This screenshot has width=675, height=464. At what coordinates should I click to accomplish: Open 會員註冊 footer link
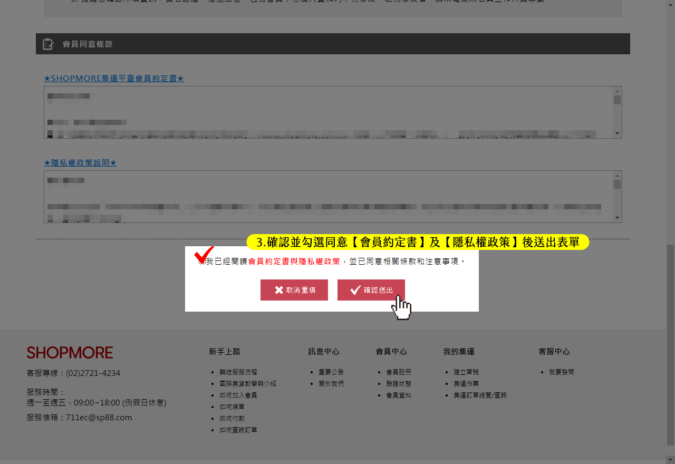click(399, 372)
